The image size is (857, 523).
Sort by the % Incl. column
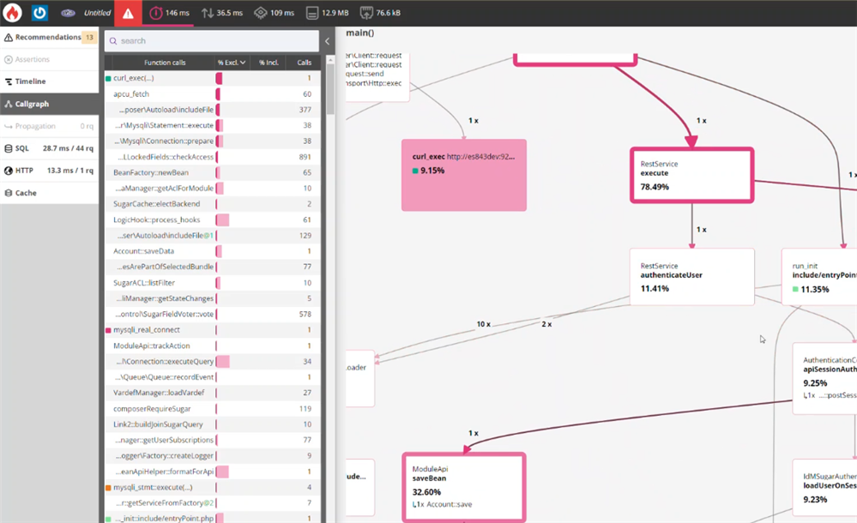point(268,63)
